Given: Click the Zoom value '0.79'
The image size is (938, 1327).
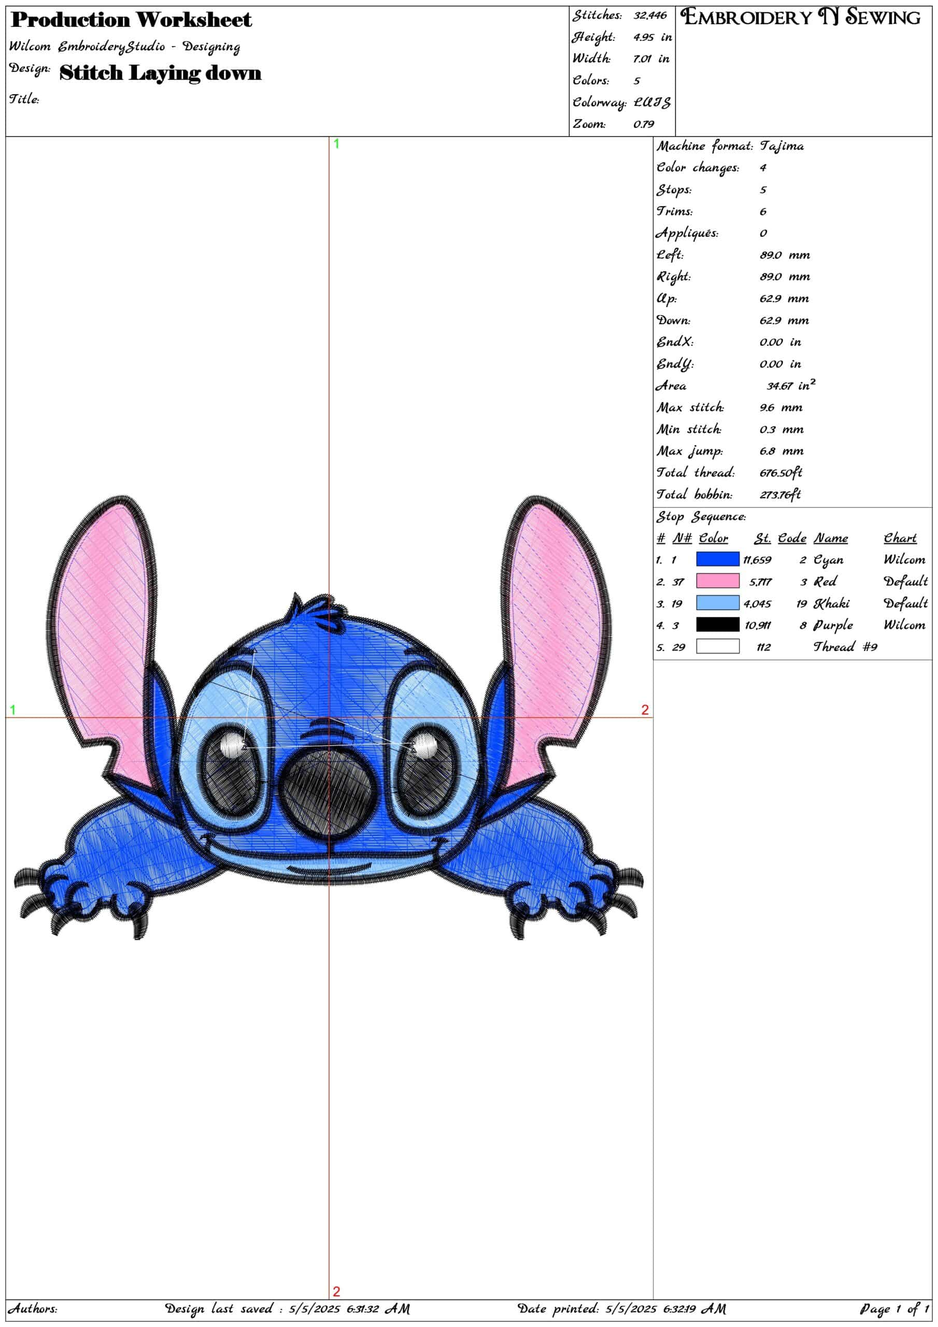Looking at the screenshot, I should [x=644, y=124].
